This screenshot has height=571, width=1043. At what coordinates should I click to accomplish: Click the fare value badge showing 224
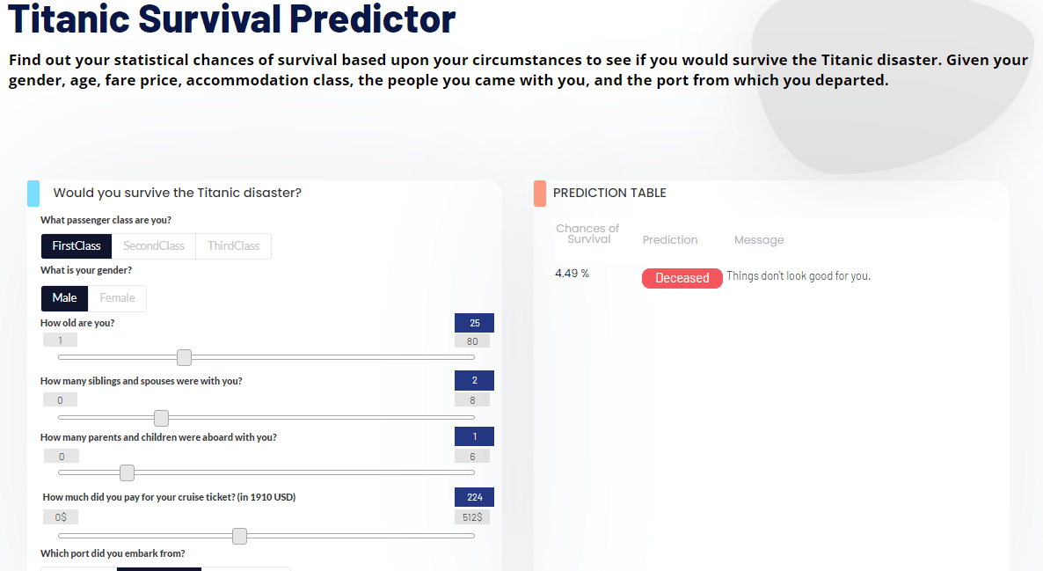point(473,497)
